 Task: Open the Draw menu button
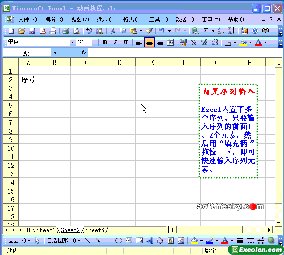pyautogui.click(x=19, y=241)
